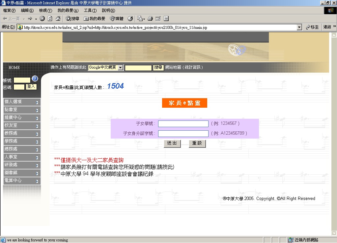
Task: Go to the browser Home page icon
Action: pyautogui.click(x=58, y=19)
